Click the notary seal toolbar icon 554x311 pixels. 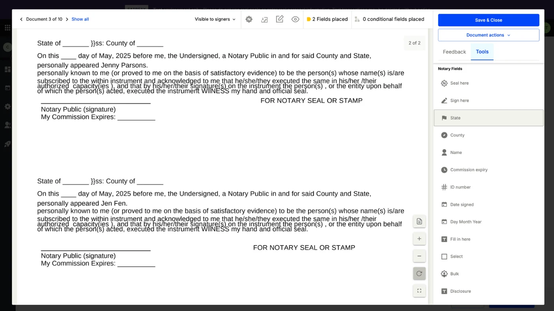click(249, 19)
